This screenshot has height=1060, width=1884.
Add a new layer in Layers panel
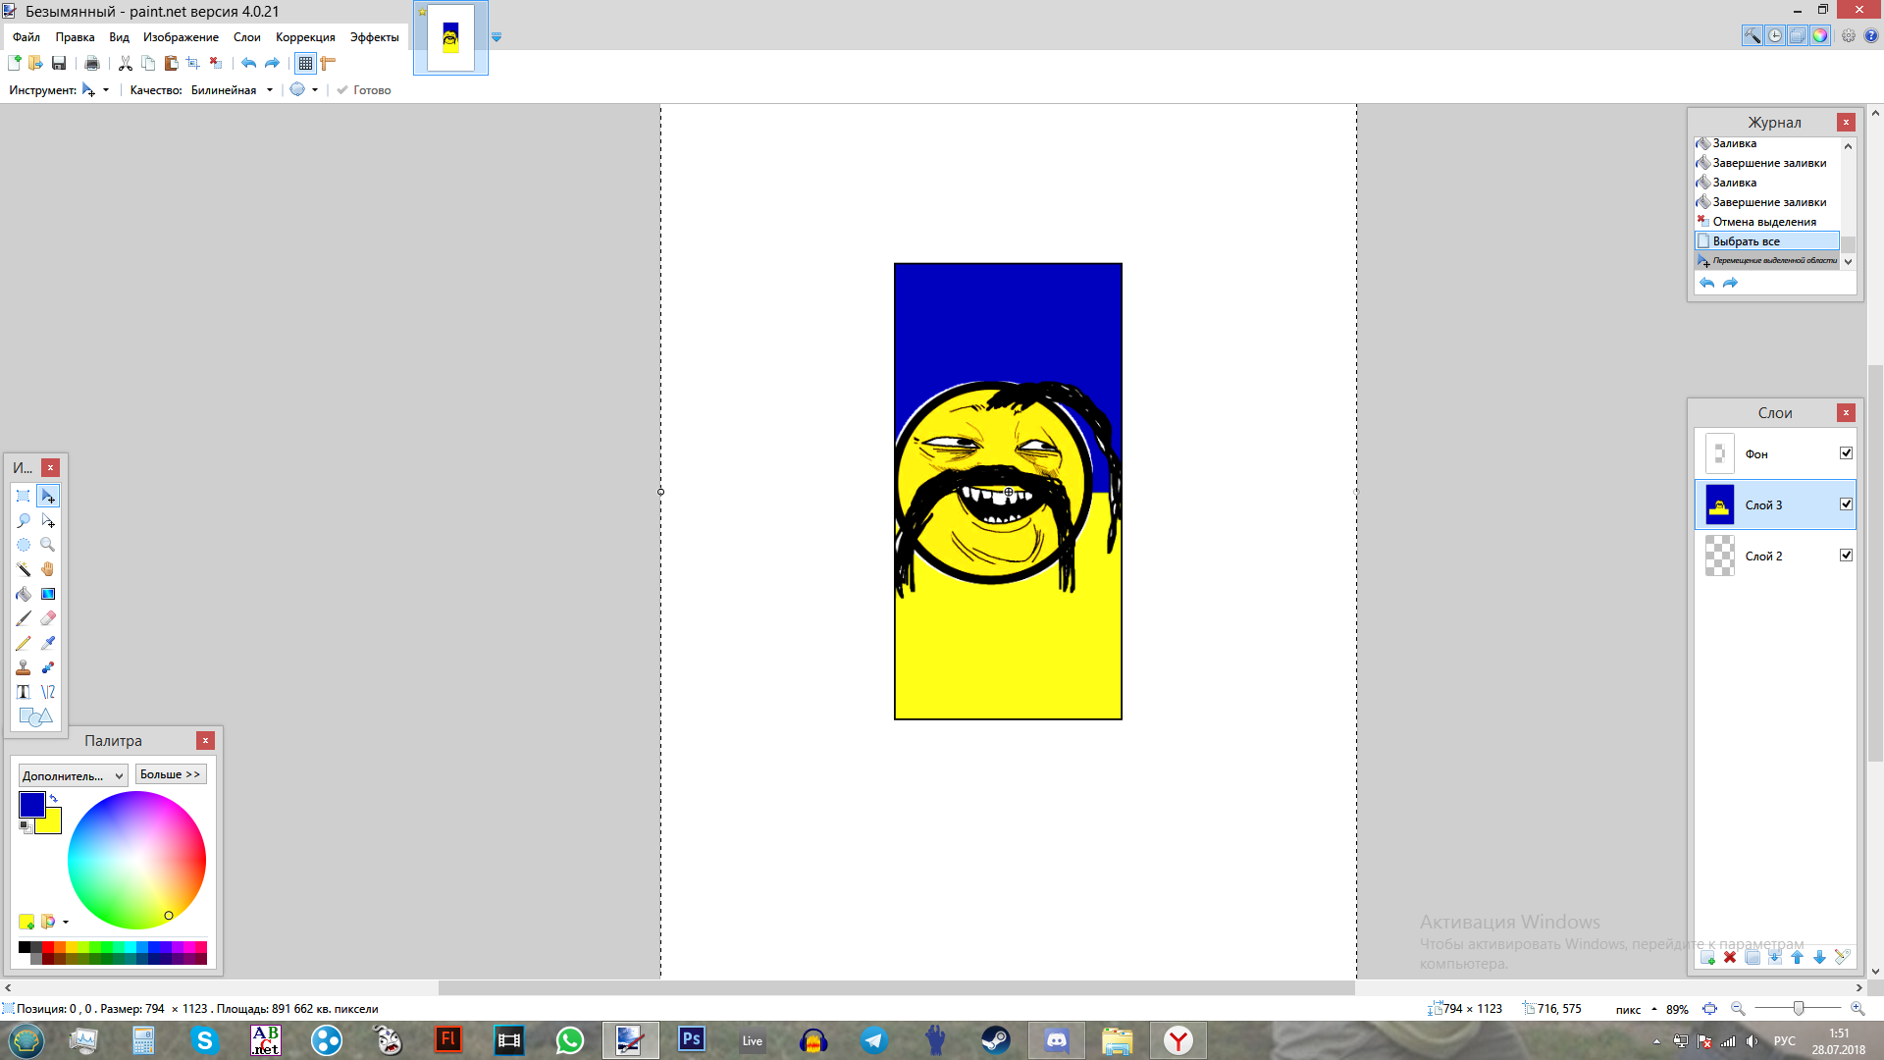[1707, 957]
